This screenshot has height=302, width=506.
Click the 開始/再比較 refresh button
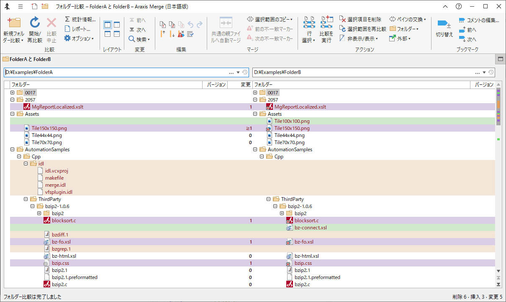tap(35, 30)
